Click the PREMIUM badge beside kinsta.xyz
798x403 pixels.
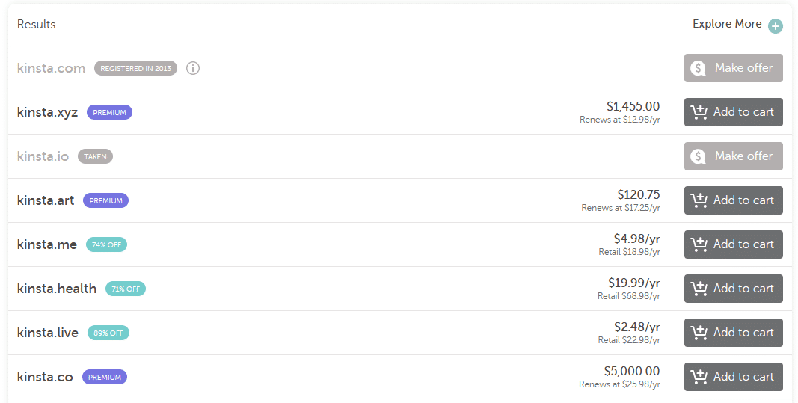pyautogui.click(x=109, y=112)
